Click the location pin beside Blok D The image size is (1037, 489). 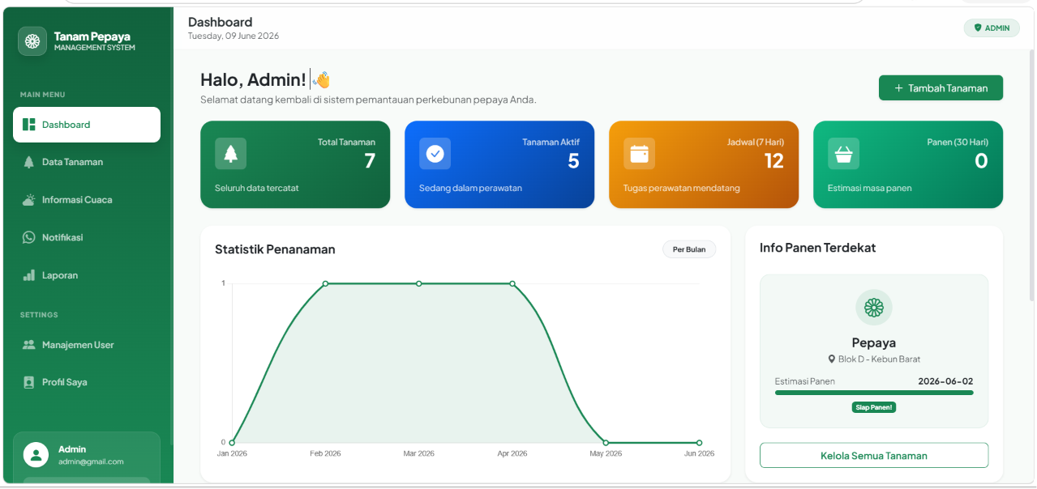[x=831, y=359]
